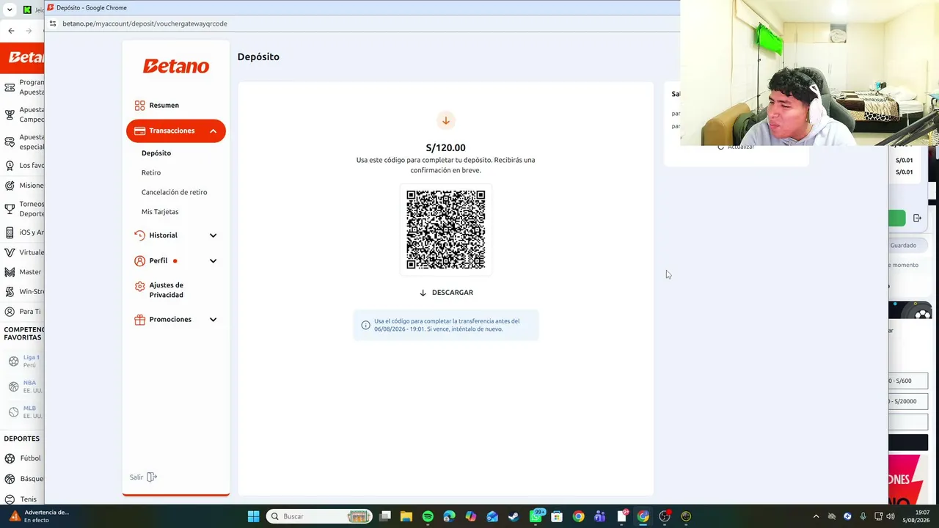Click the Salir logout door icon
Screen dimensions: 939x528
(x=152, y=477)
